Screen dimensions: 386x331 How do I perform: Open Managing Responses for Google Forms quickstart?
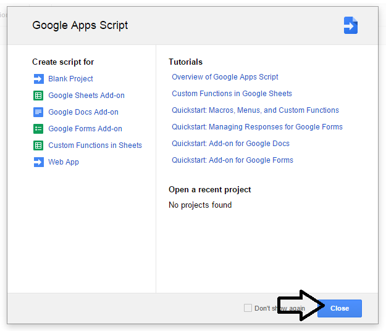[257, 127]
